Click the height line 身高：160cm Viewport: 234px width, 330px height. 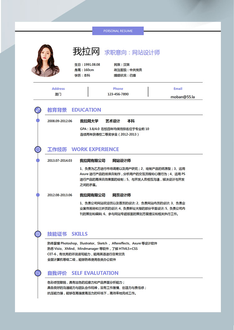pos(84,70)
